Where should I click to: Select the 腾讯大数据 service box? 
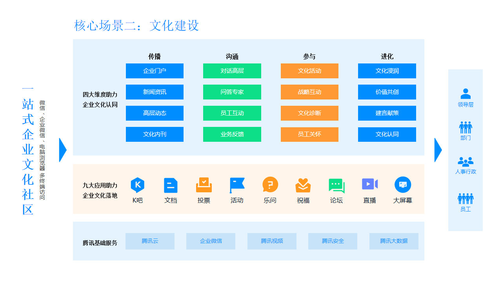(394, 241)
